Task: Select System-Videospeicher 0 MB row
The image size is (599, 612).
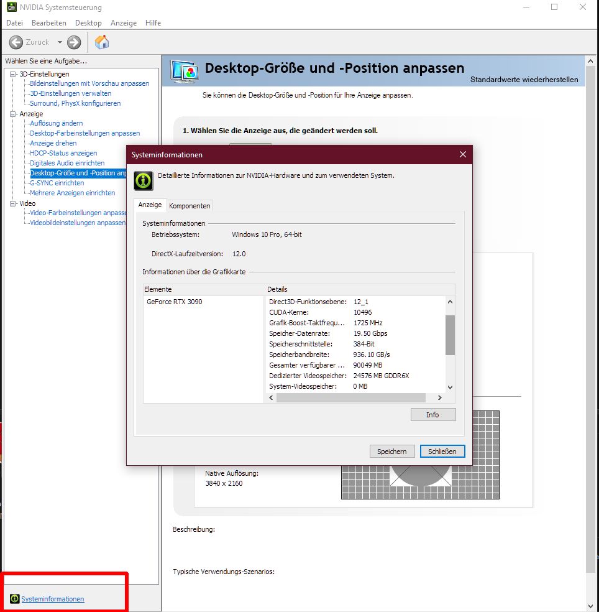Action: pyautogui.click(x=318, y=386)
